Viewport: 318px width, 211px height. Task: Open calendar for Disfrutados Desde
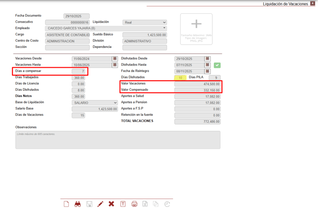click(207, 59)
